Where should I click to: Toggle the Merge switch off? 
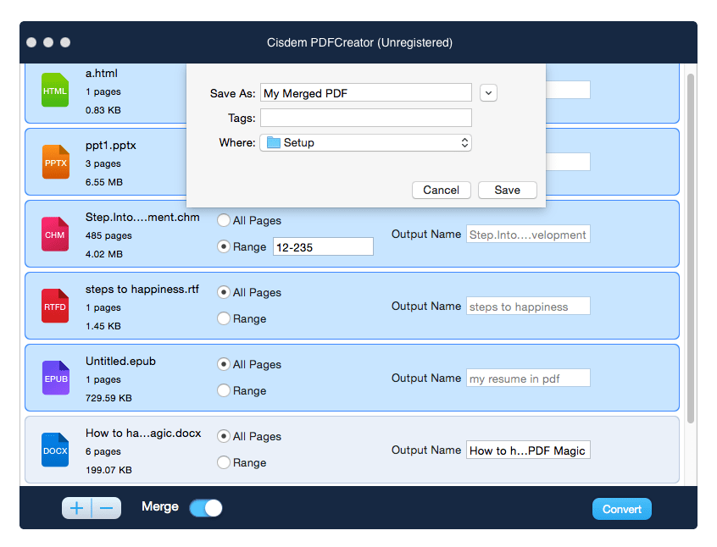205,508
